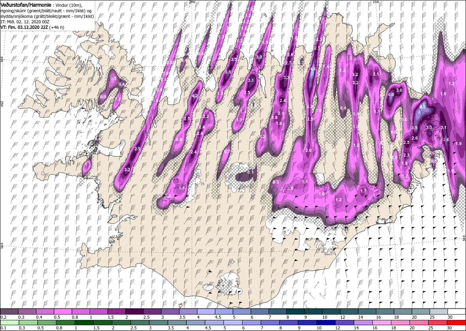Viewport: 466px width, 331px height.
Task: Select the 2.0 precipitation value on the map
Action: click(x=308, y=151)
